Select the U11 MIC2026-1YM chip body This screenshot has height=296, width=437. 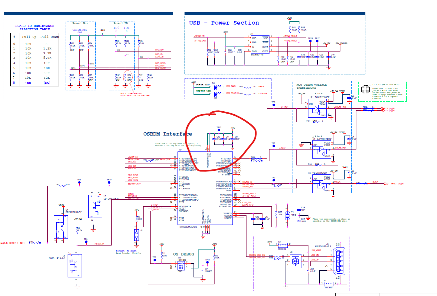(260, 45)
